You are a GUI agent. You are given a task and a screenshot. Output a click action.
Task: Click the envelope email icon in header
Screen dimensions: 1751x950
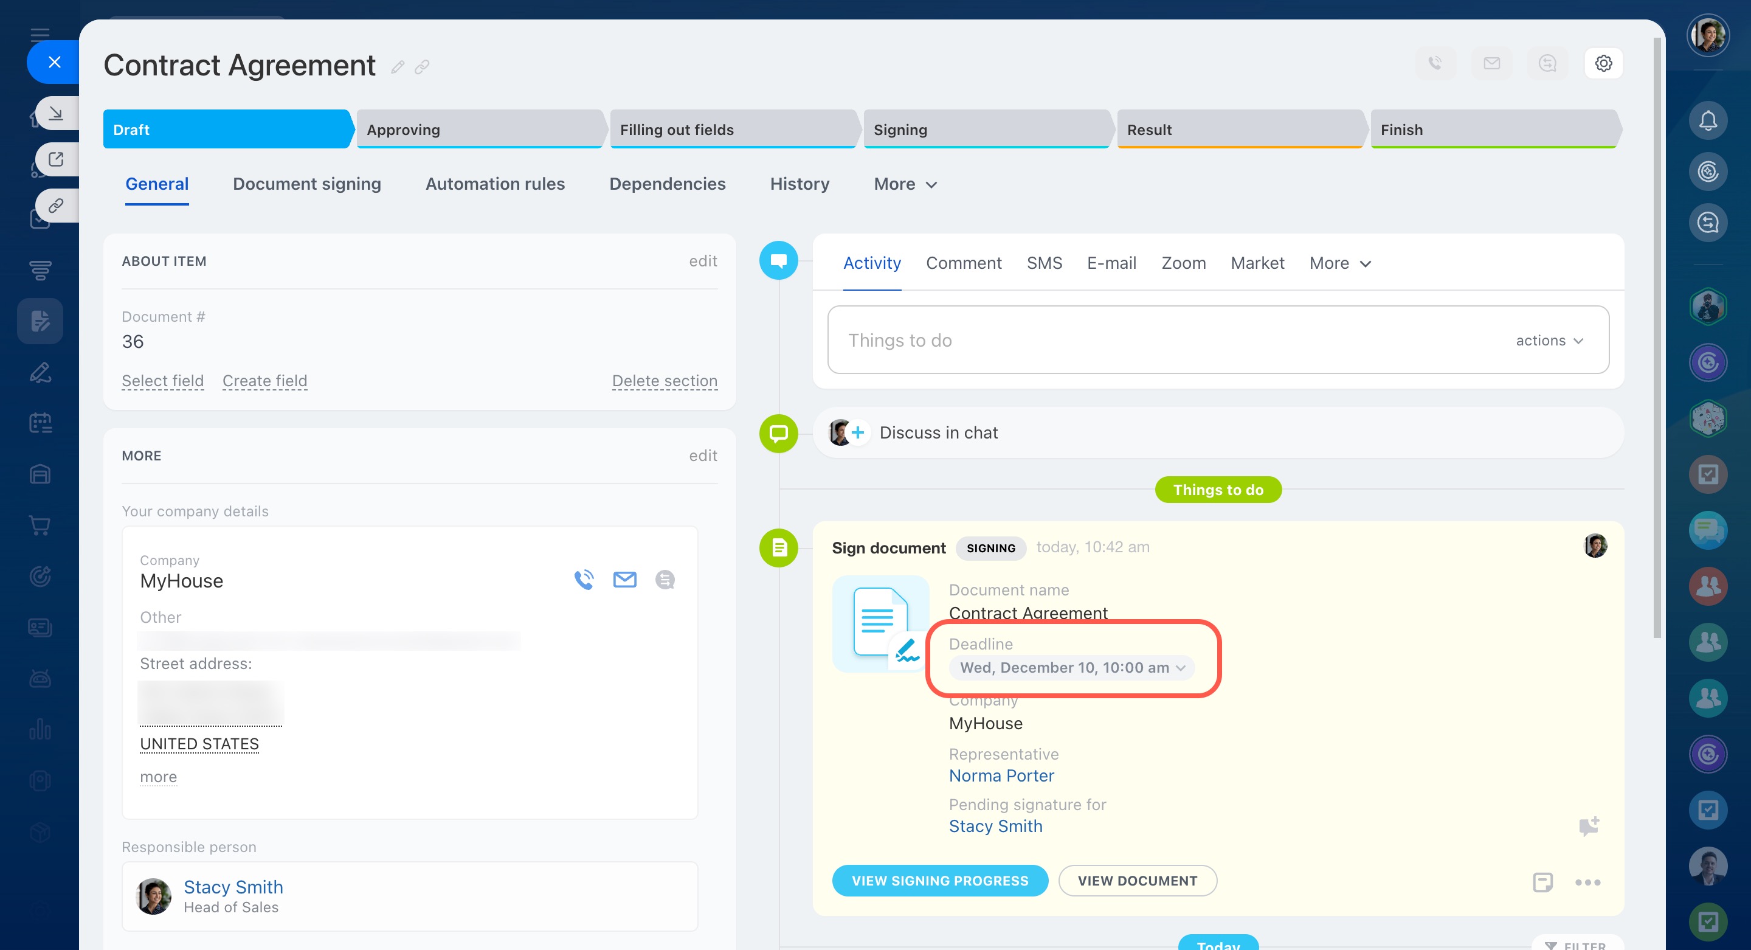pos(1491,63)
